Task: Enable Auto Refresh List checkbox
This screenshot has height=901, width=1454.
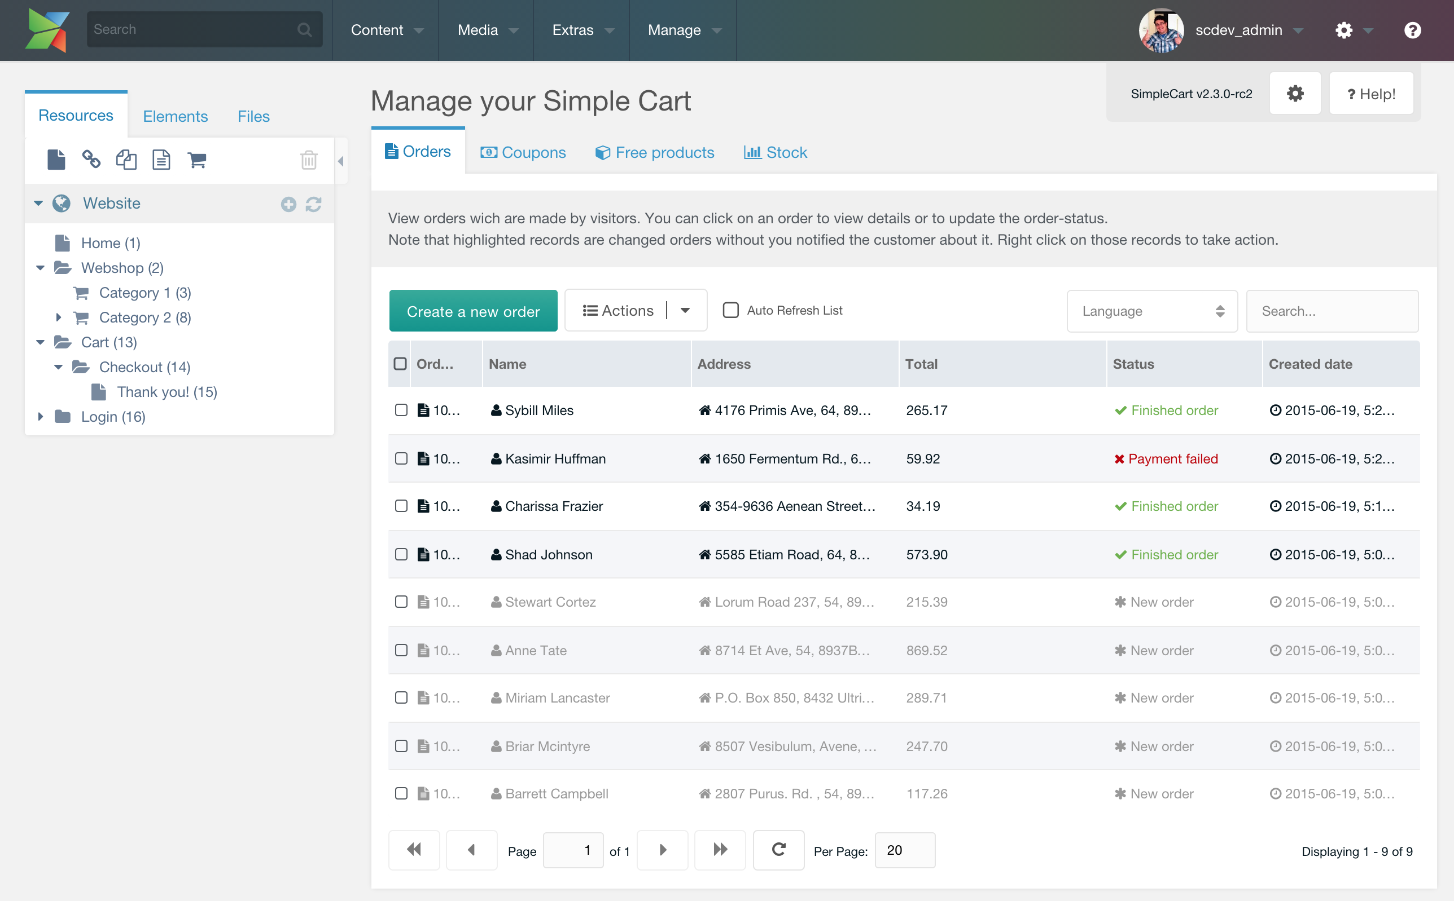Action: [x=730, y=311]
